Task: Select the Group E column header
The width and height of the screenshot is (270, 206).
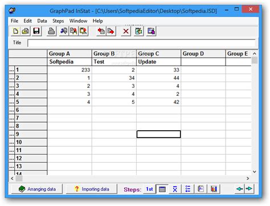Action: click(x=239, y=54)
